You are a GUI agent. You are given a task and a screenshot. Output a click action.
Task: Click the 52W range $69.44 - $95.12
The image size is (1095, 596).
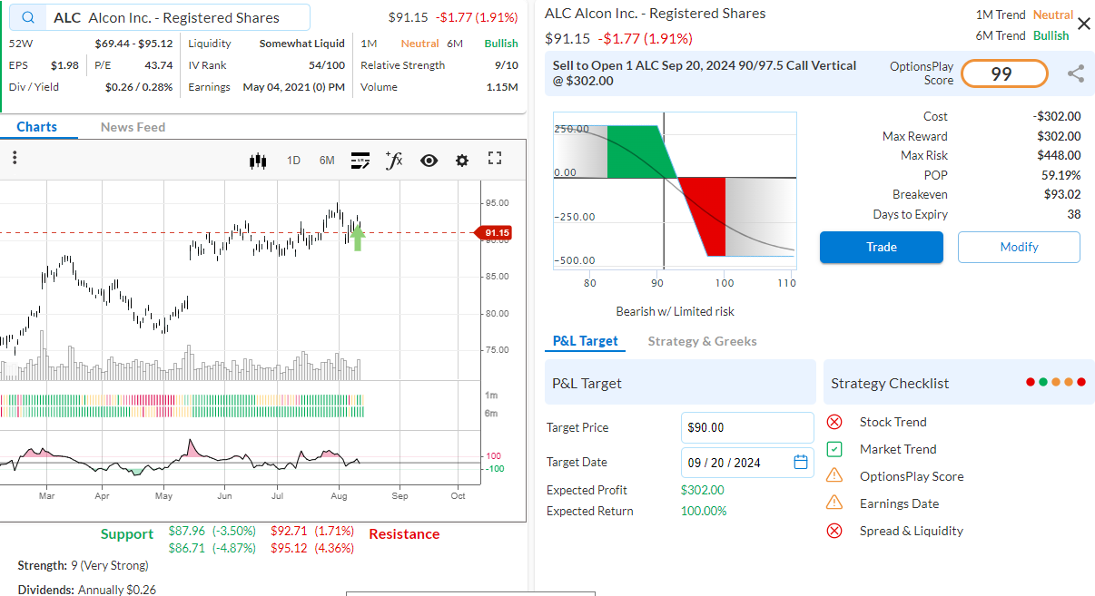tap(133, 44)
